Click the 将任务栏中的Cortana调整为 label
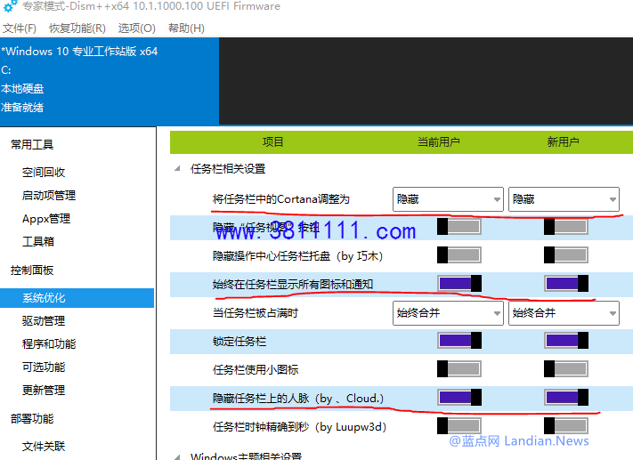 click(281, 199)
